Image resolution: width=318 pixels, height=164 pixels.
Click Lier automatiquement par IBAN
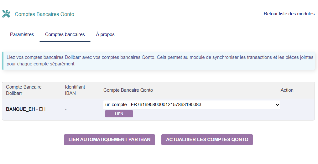(109, 140)
